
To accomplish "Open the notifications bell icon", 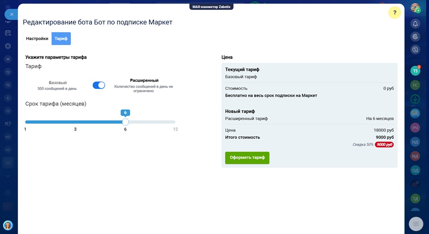I will pos(415,24).
